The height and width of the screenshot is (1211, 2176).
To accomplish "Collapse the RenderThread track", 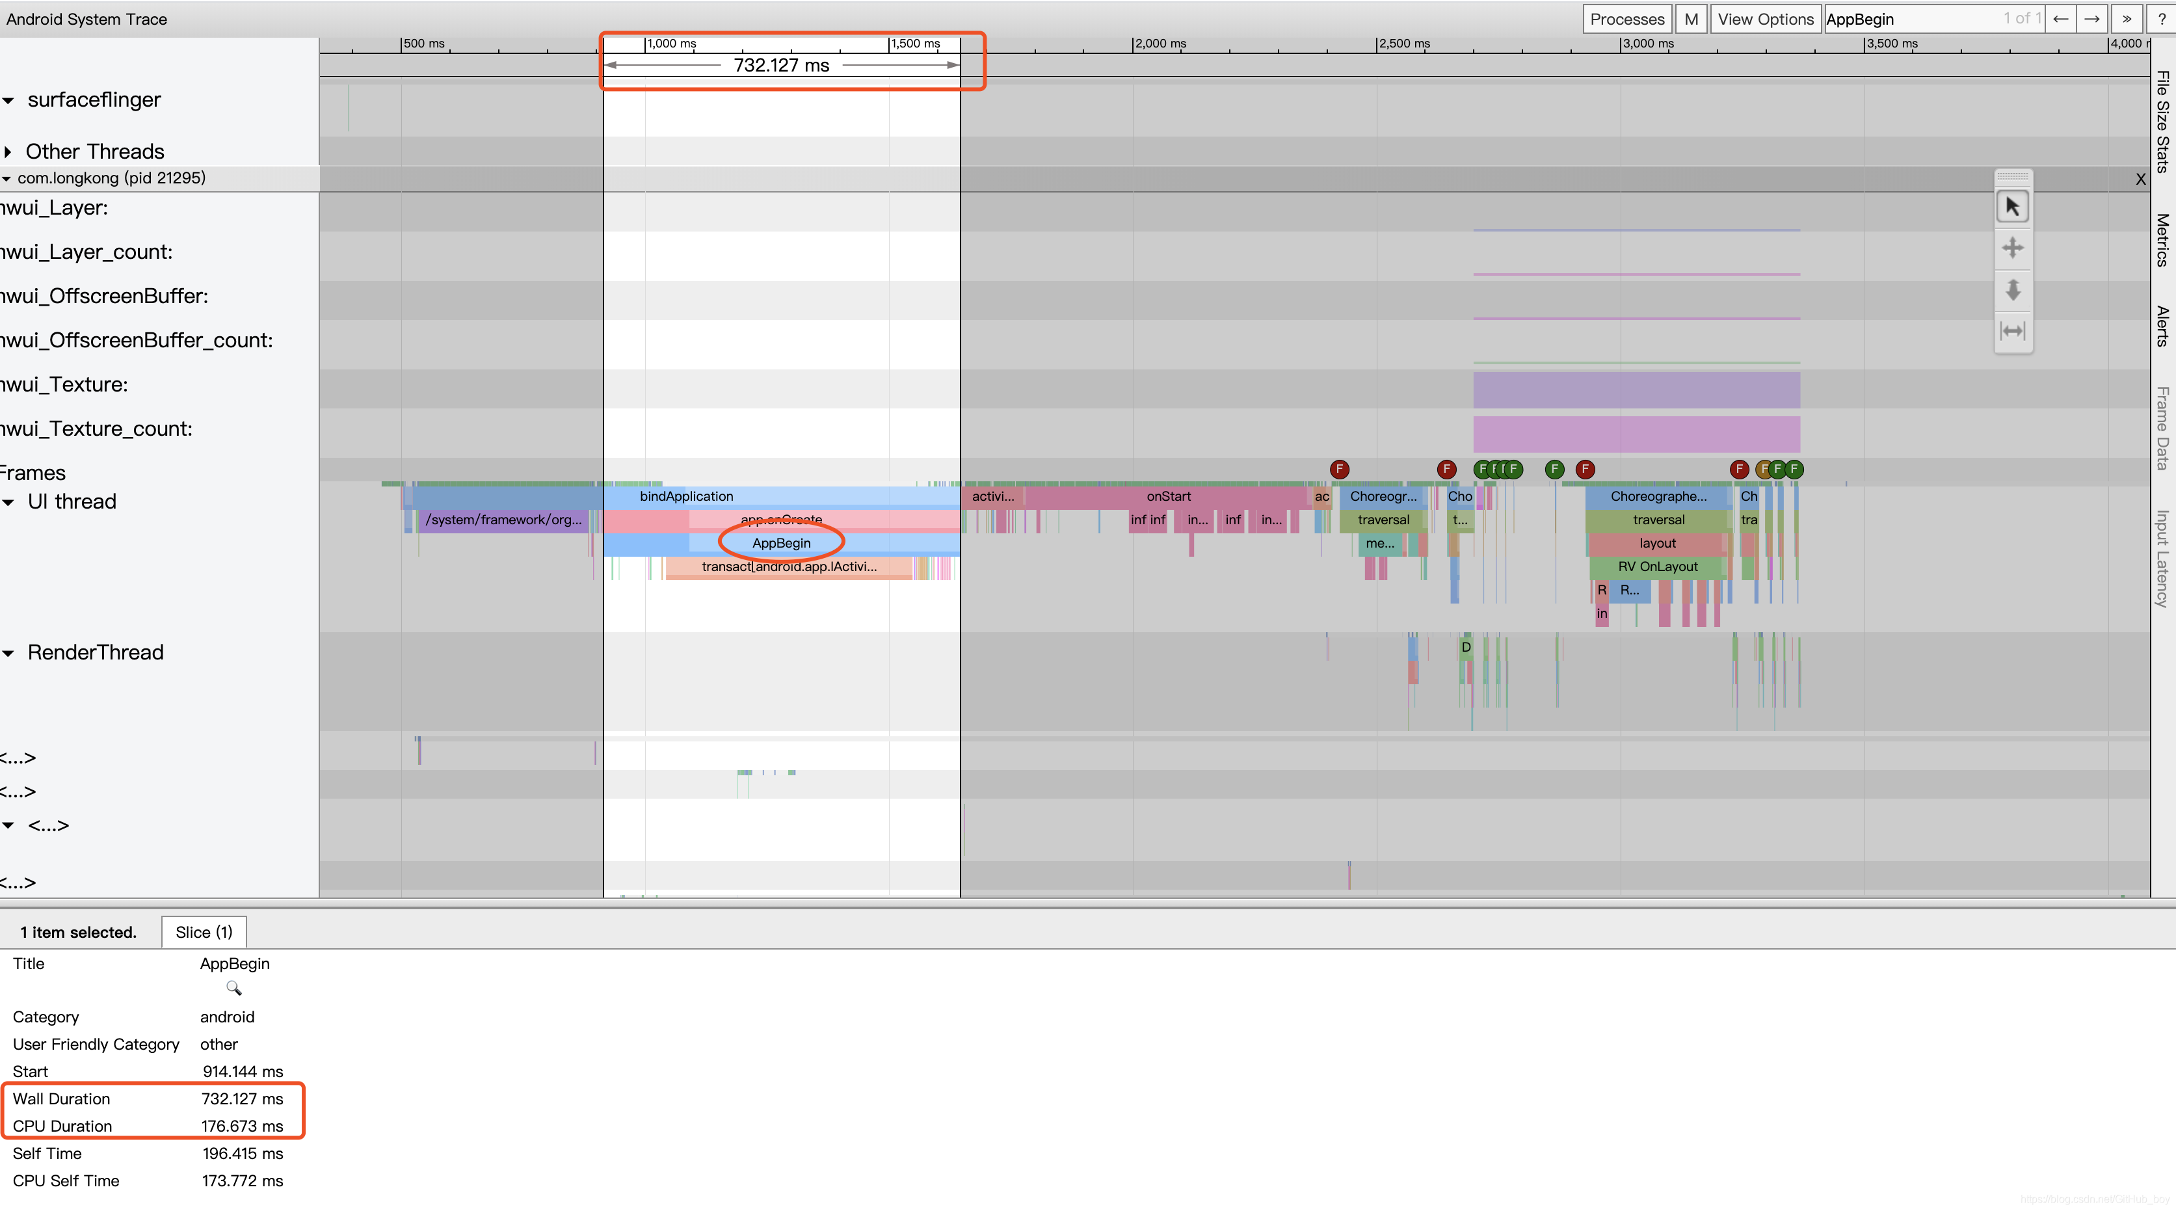I will 8,653.
